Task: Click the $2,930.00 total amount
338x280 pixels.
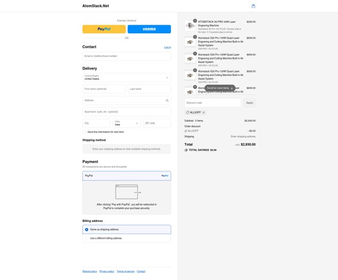Action: (x=248, y=144)
